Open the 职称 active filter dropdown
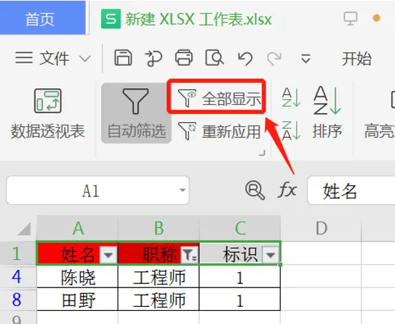Viewport: 395px width, 324px height. [x=189, y=255]
